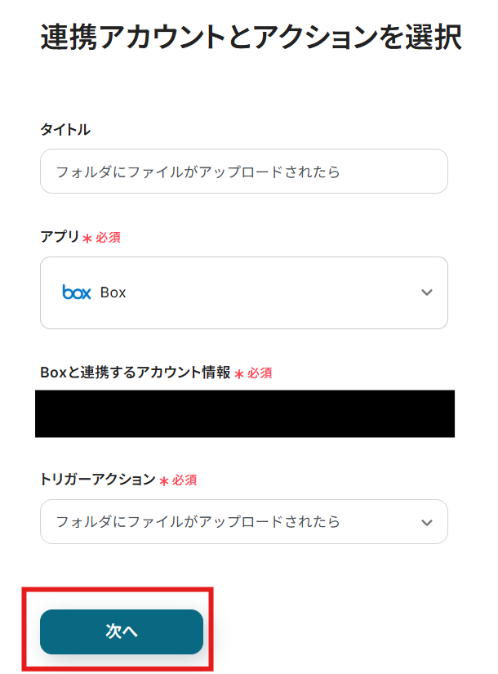
Task: Click the アプリ field label
Action: (60, 237)
